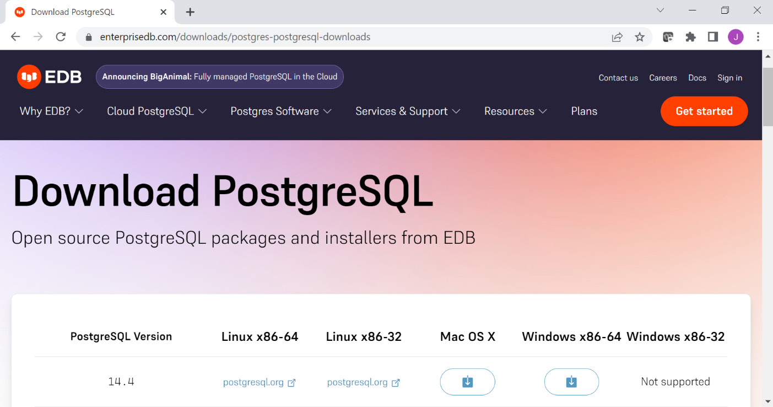773x407 pixels.
Task: Click the Windows x86-32 column header
Action: tap(675, 336)
